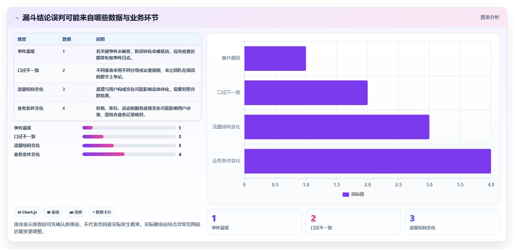Open the data card numbered 1 事件漏报
Image resolution: width=514 pixels, height=249 pixels.
(254, 222)
